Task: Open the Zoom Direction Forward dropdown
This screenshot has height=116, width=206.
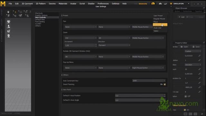Action: [114, 45]
